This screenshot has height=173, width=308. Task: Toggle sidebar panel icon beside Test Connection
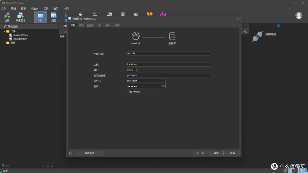(70, 153)
